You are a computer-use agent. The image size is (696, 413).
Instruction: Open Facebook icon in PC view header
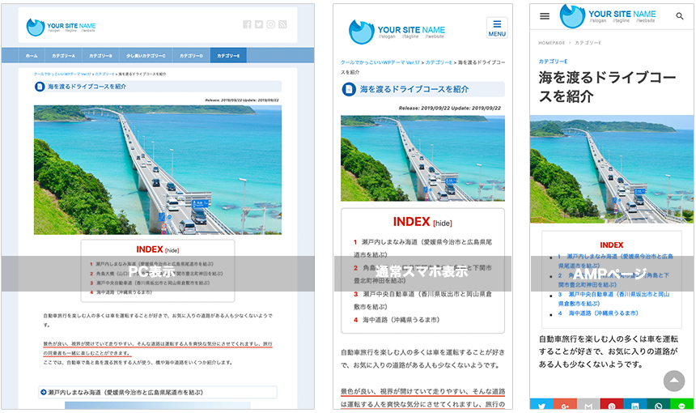(x=247, y=24)
